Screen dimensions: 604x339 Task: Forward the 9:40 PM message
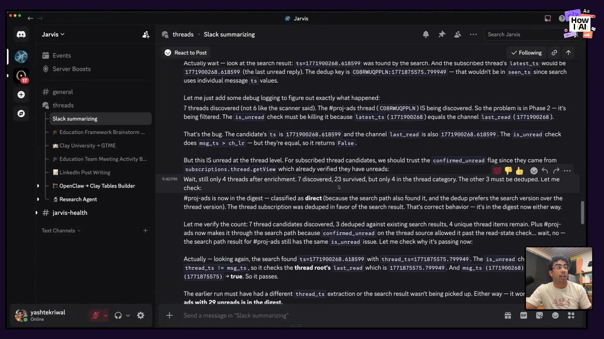[556, 171]
